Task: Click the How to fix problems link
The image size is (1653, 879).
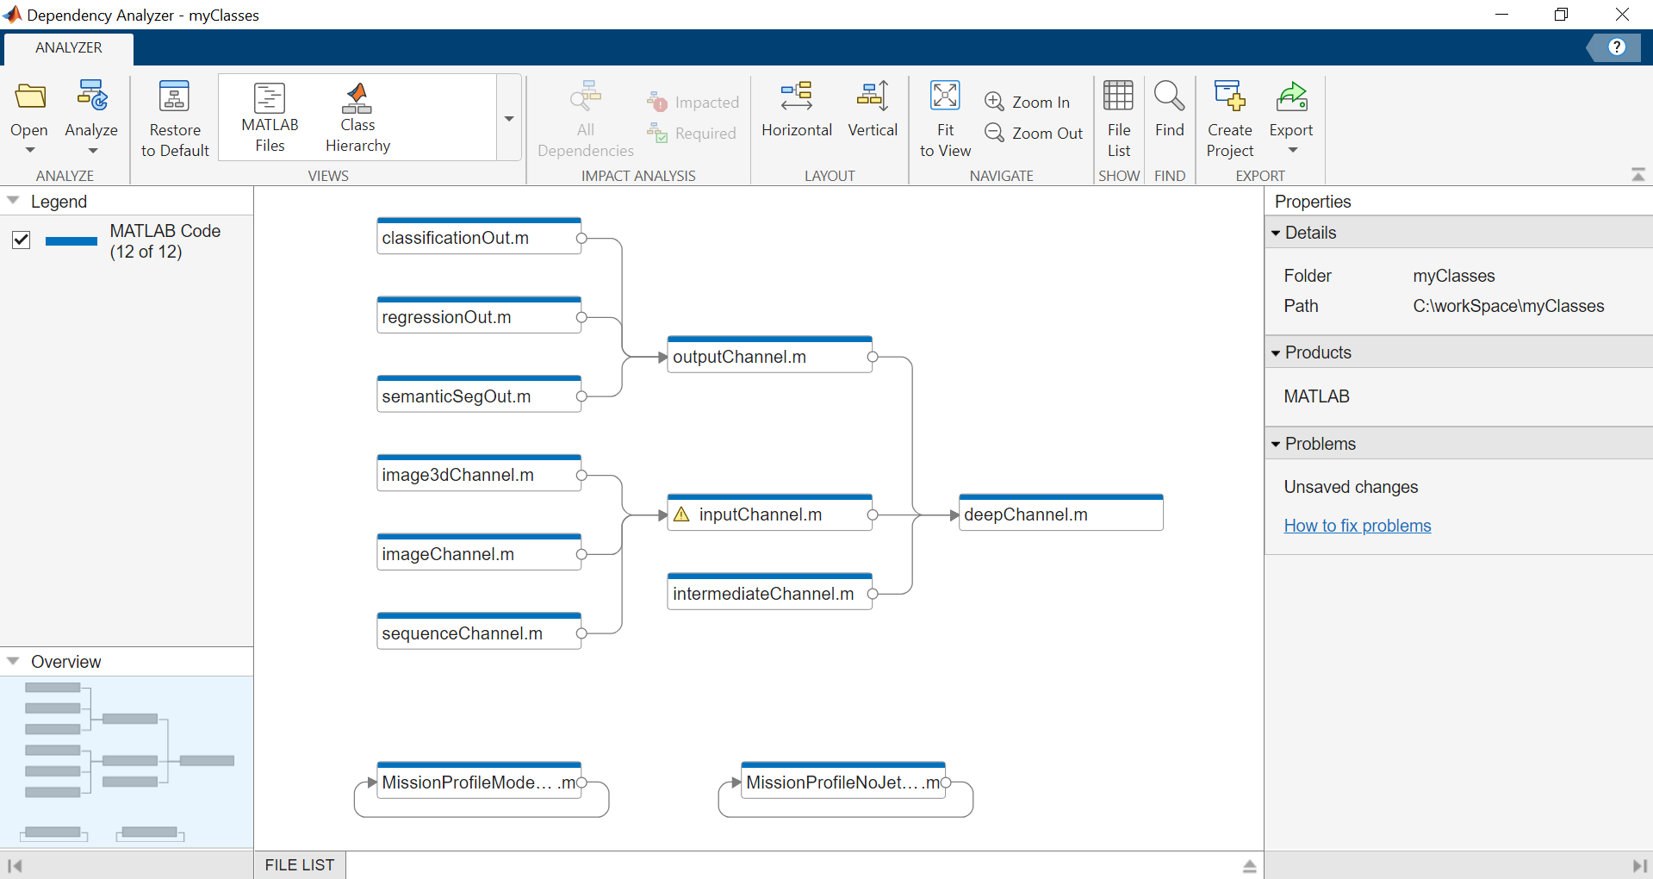Action: click(x=1357, y=525)
